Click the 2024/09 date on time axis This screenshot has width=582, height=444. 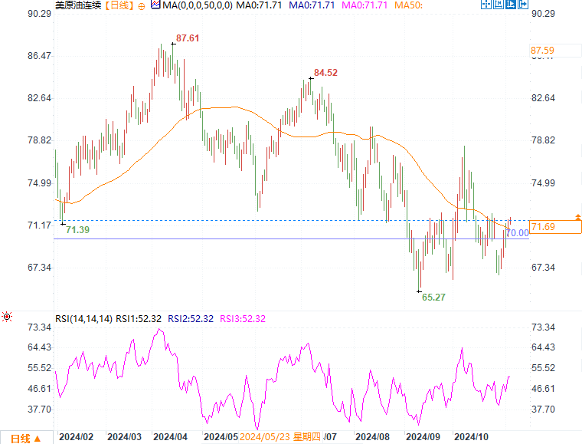(x=423, y=437)
